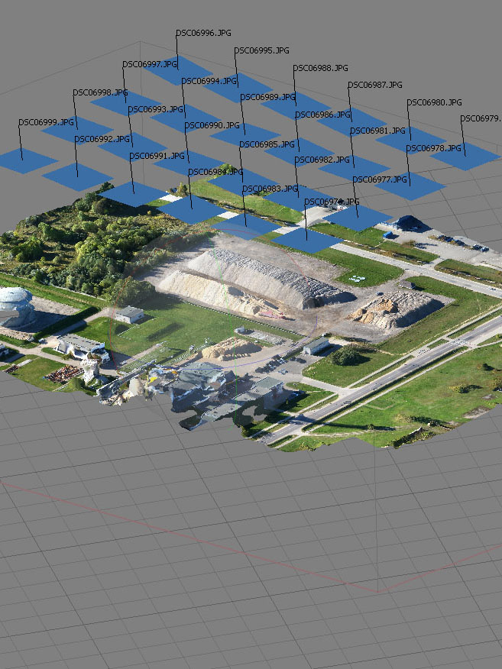Choose the DSC06998.JPG camera label
This screenshot has width=502, height=669.
(100, 92)
